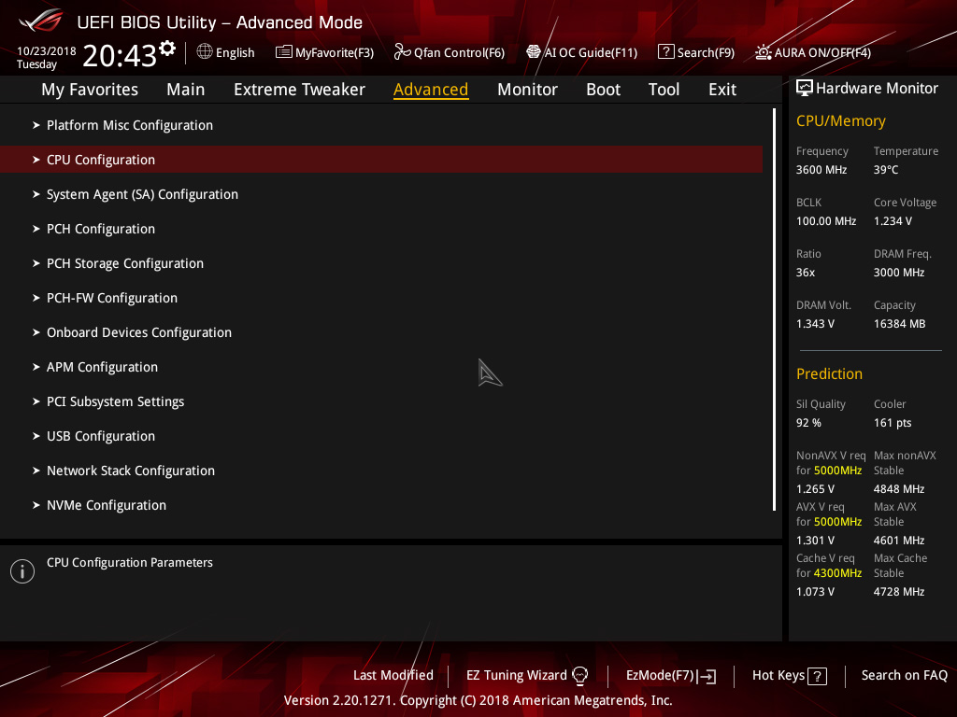Click the 4728 MHz max cache value

coord(898,592)
